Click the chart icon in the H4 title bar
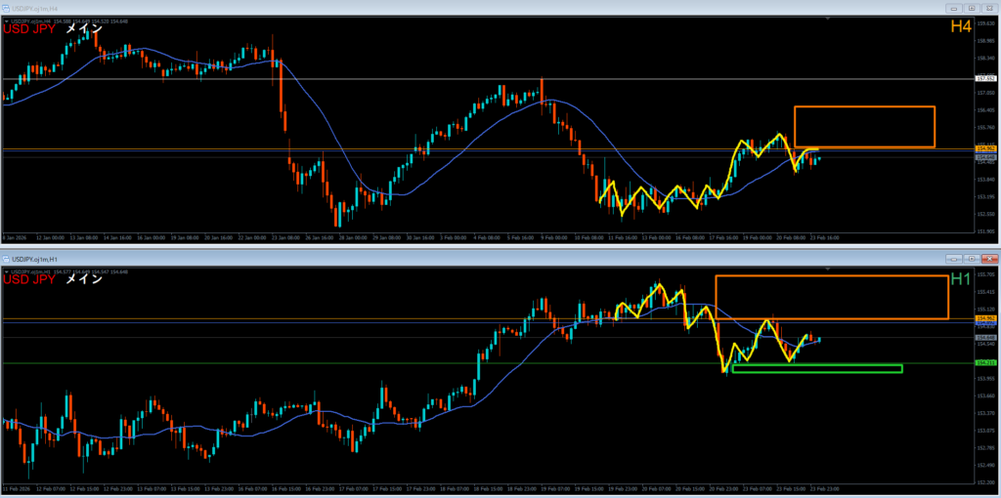1001x498 pixels. [6, 6]
